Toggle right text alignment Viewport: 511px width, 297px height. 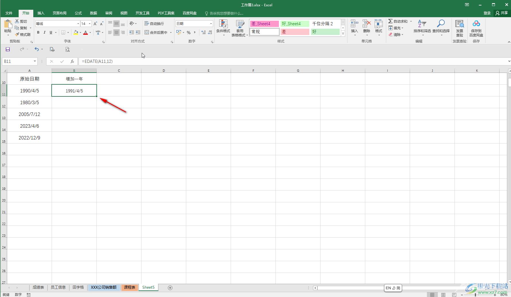pos(123,32)
